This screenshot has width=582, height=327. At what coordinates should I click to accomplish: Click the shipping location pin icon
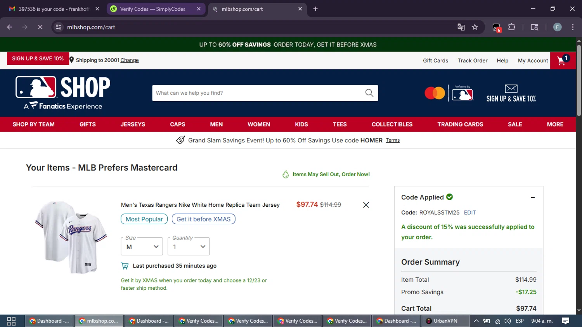[72, 60]
